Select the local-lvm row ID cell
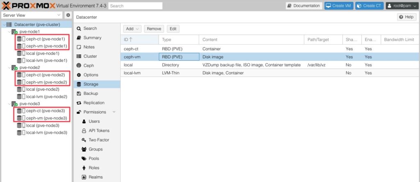The image size is (420, 182). click(x=139, y=73)
